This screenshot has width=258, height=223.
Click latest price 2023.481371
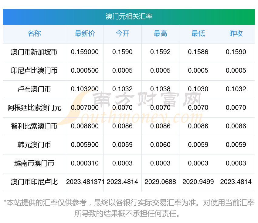pyautogui.click(x=85, y=182)
